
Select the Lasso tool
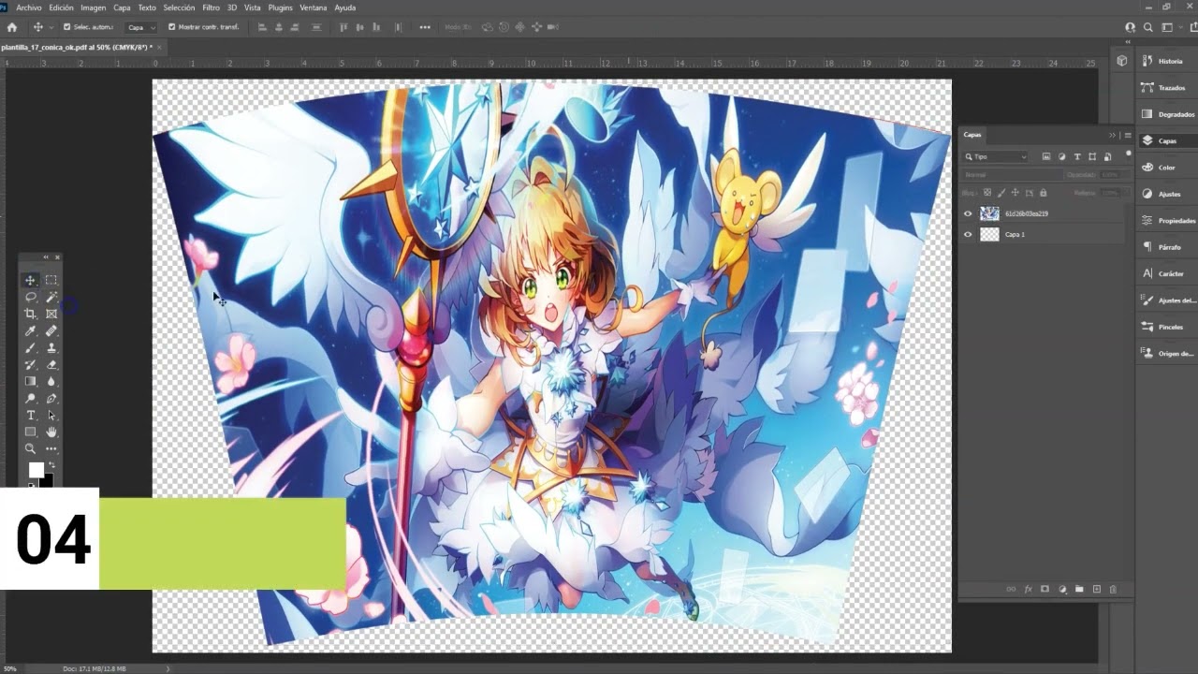pos(31,297)
